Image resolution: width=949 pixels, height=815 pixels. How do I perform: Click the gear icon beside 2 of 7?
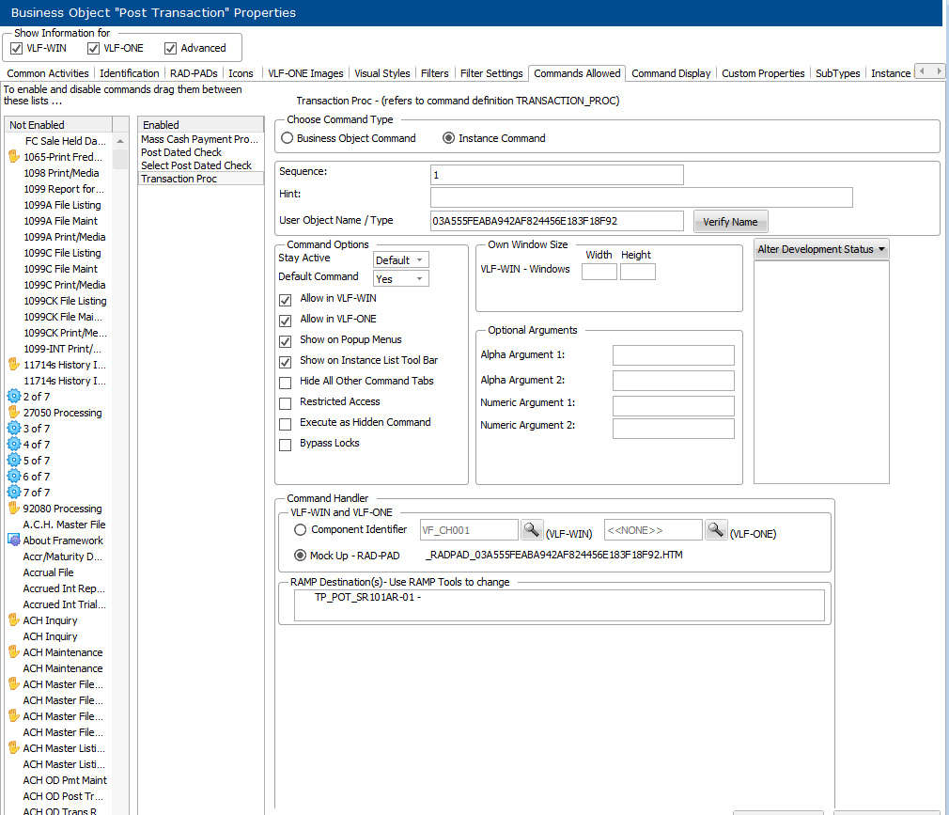pos(14,397)
